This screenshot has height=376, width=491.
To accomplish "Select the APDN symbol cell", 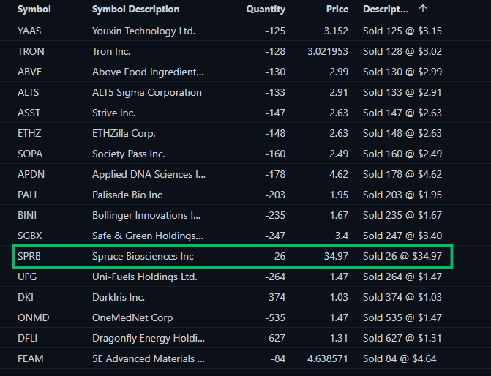I will click(x=31, y=174).
